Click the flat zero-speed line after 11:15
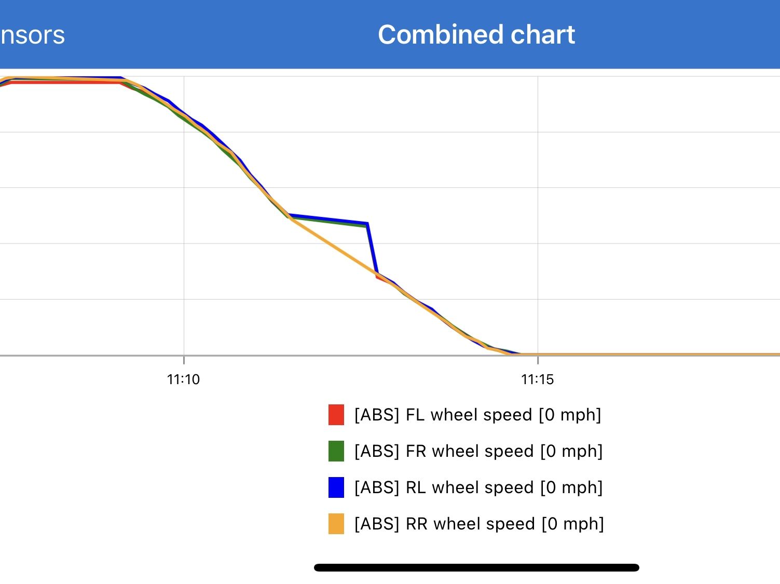 649,355
